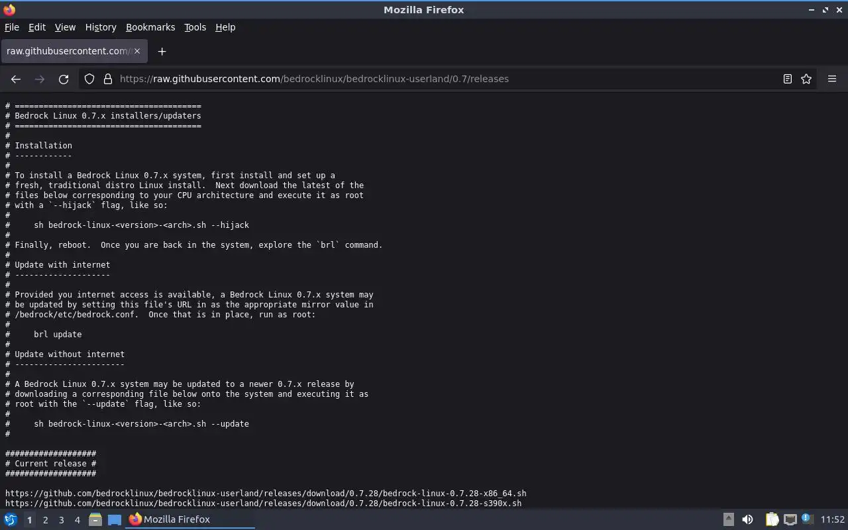Activate Mozilla Firefox taskbar entry
Viewport: 848px width, 530px height.
[x=190, y=519]
